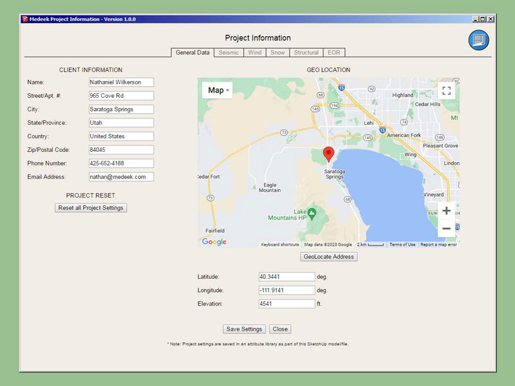
Task: Click the round Medeek logo icon
Action: pyautogui.click(x=478, y=40)
